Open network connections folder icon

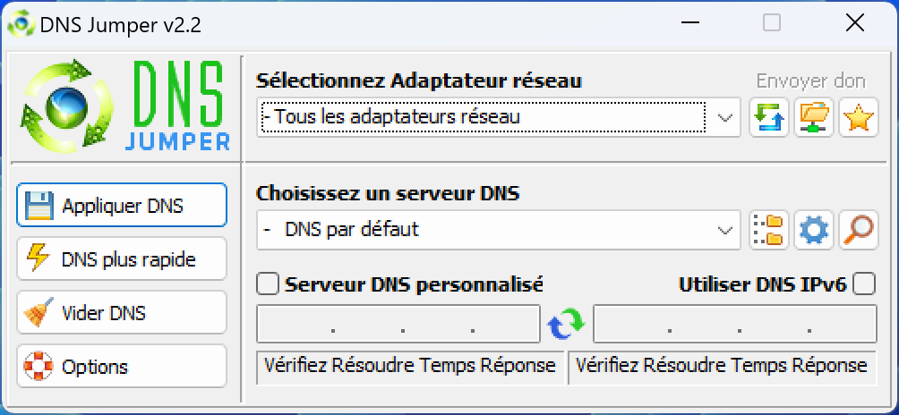[814, 117]
